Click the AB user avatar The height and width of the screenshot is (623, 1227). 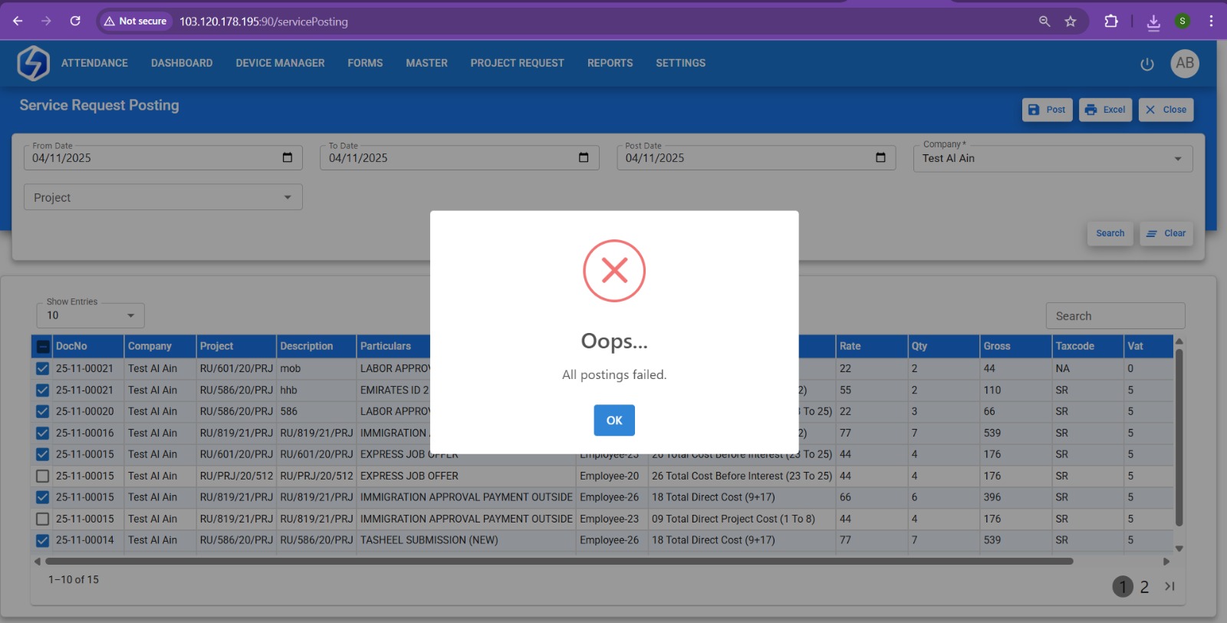click(x=1184, y=64)
